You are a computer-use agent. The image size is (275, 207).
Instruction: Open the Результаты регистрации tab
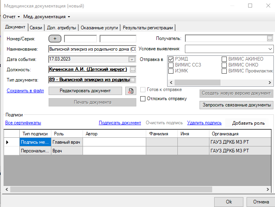point(148,28)
